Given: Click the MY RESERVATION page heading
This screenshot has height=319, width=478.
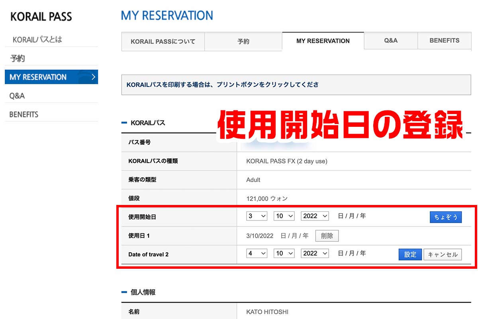Looking at the screenshot, I should point(167,16).
